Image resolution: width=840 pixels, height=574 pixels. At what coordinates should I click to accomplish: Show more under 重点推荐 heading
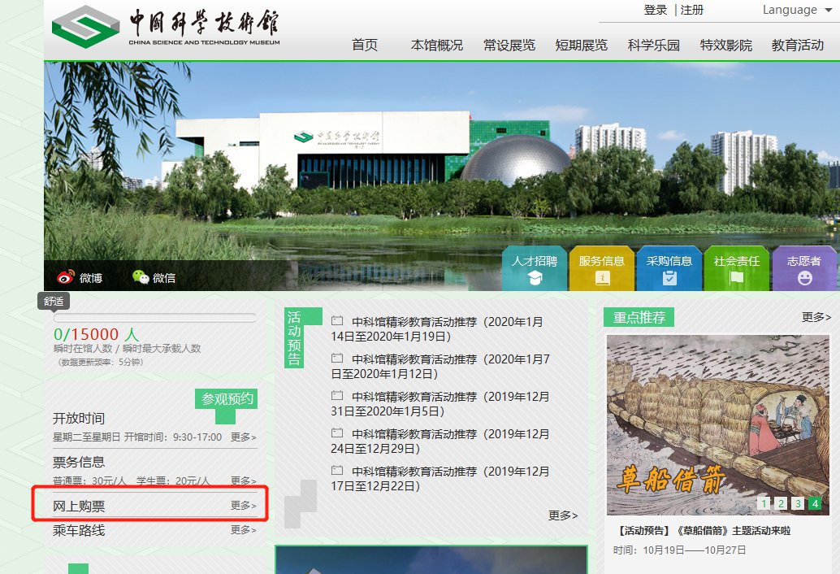[x=816, y=317]
